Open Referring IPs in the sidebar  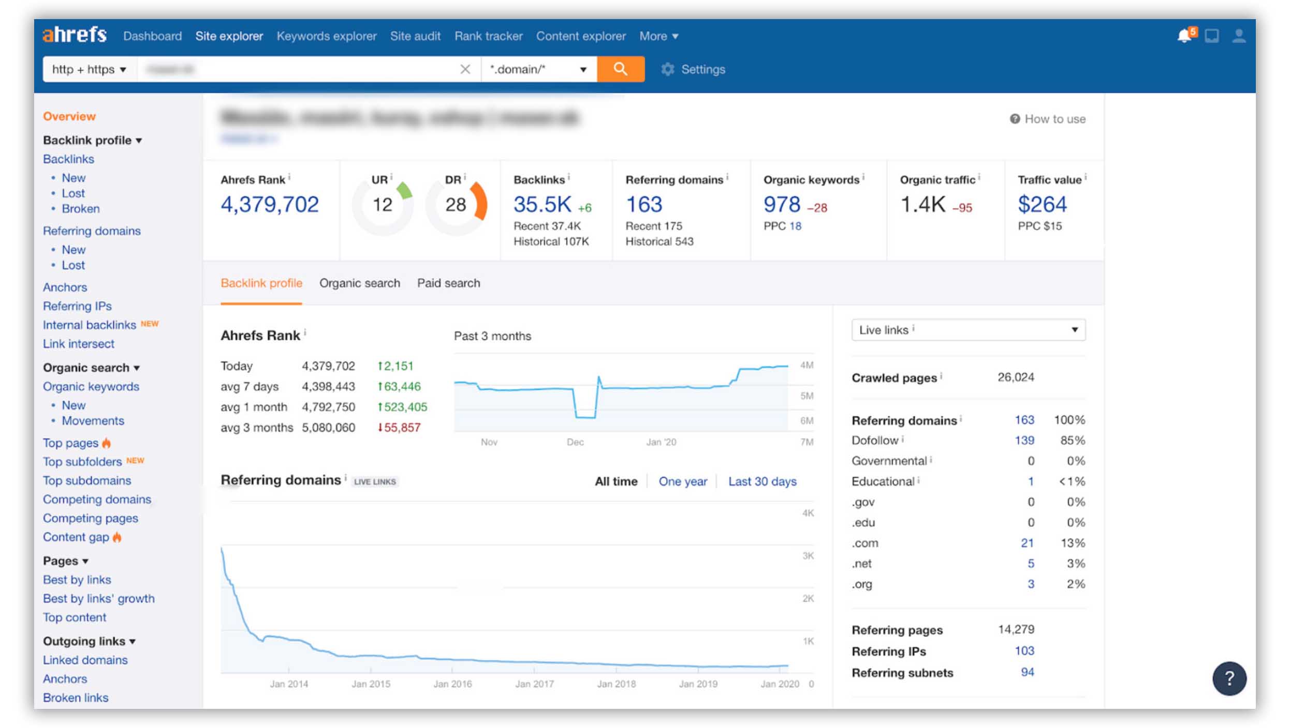click(77, 306)
